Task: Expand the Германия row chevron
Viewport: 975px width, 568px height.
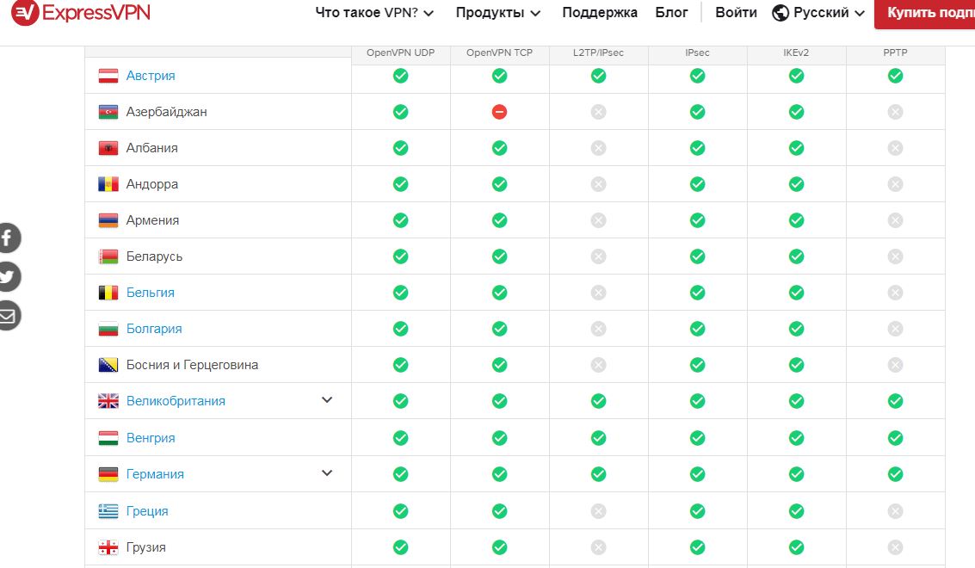Action: [x=327, y=473]
